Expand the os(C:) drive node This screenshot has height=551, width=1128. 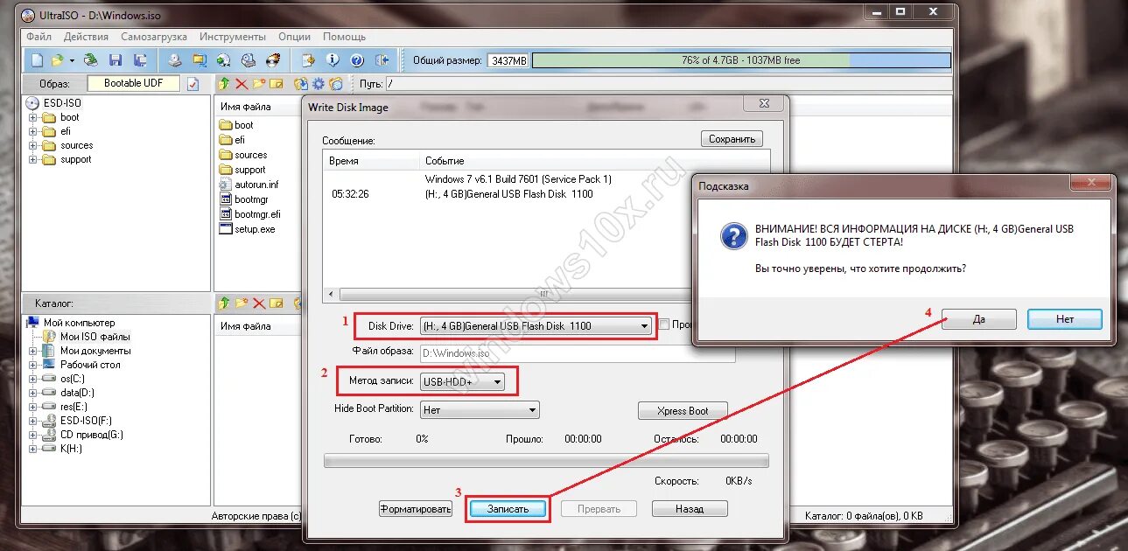click(x=33, y=379)
